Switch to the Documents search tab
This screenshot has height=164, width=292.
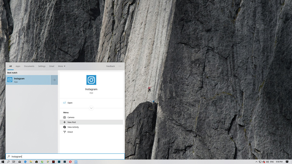tap(29, 66)
